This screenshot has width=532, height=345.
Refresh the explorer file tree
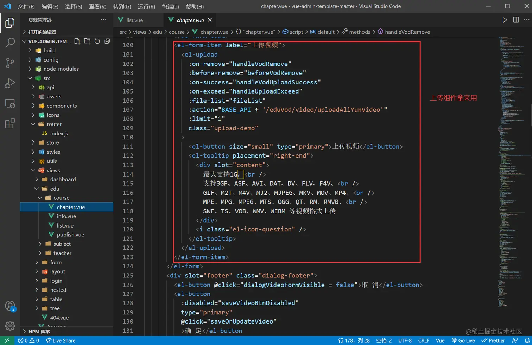97,41
